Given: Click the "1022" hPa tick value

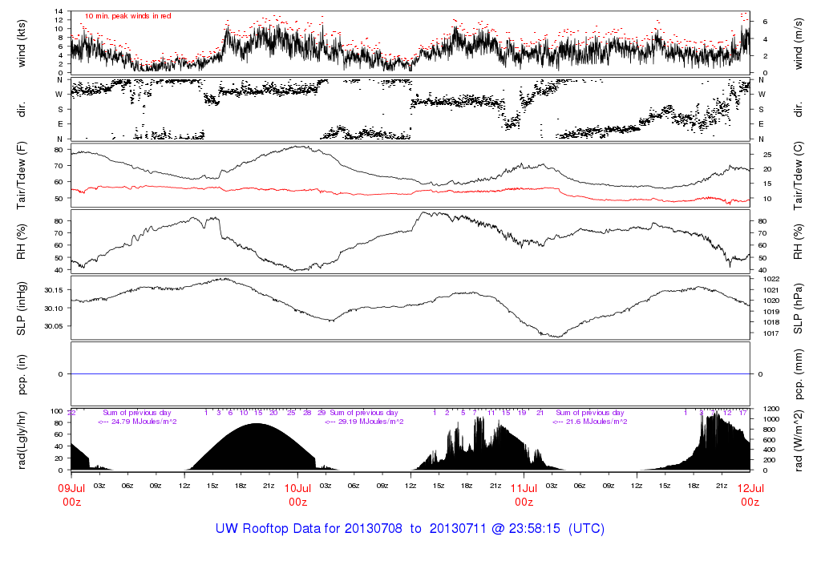Looking at the screenshot, I should point(770,279).
